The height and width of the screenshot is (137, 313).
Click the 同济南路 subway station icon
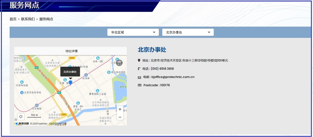click(x=37, y=105)
